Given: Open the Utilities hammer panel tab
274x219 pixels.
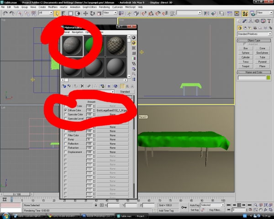Looking at the screenshot, I should [269, 21].
